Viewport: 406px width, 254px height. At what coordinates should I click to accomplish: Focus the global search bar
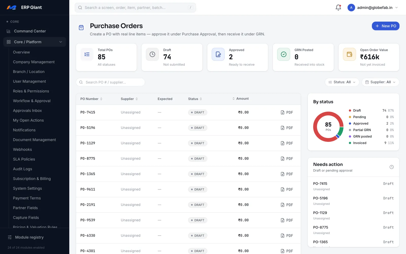coord(135,8)
